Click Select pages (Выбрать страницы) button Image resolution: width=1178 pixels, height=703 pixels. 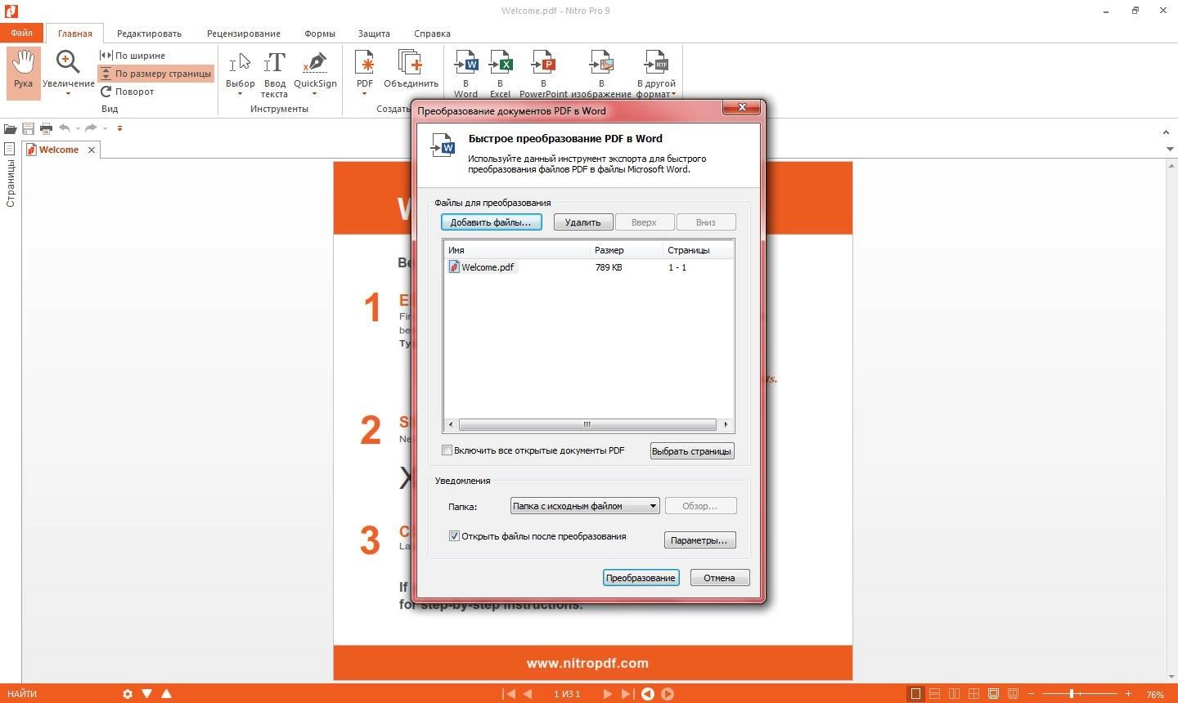691,451
